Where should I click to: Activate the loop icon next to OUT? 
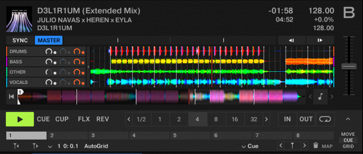(x=325, y=119)
